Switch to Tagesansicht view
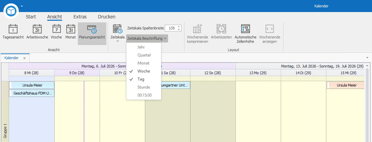 13,32
